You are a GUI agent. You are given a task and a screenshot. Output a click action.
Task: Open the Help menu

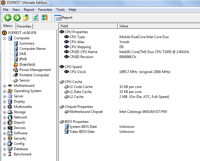(x=72, y=10)
